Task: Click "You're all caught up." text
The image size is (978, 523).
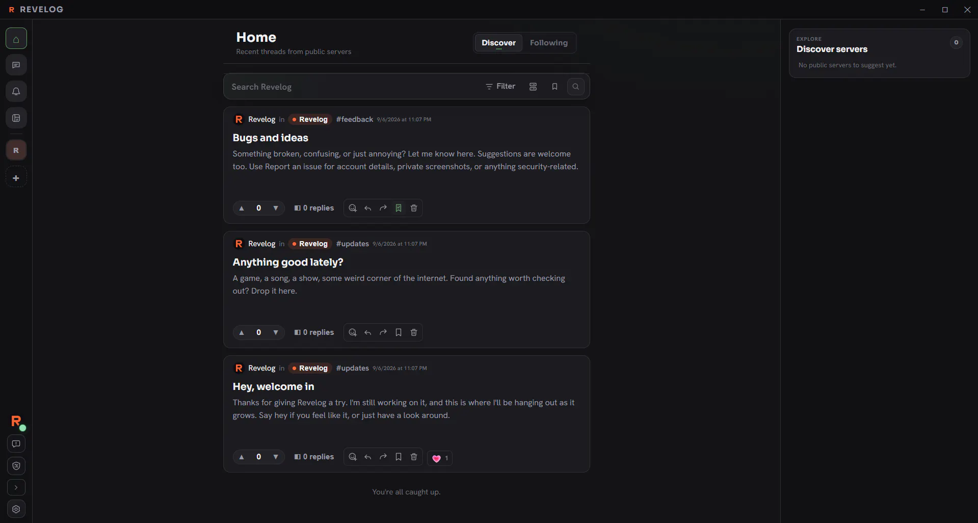Action: click(406, 492)
